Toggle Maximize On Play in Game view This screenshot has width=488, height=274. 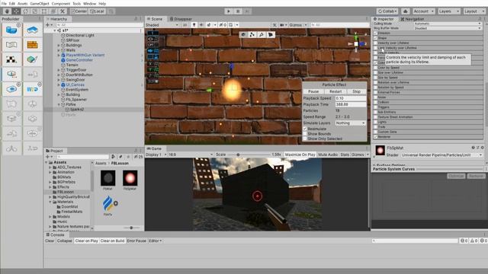tap(300, 155)
